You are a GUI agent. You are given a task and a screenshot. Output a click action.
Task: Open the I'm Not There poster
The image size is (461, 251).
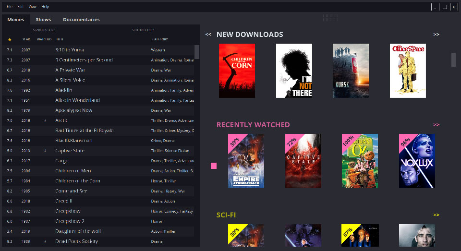pos(294,71)
